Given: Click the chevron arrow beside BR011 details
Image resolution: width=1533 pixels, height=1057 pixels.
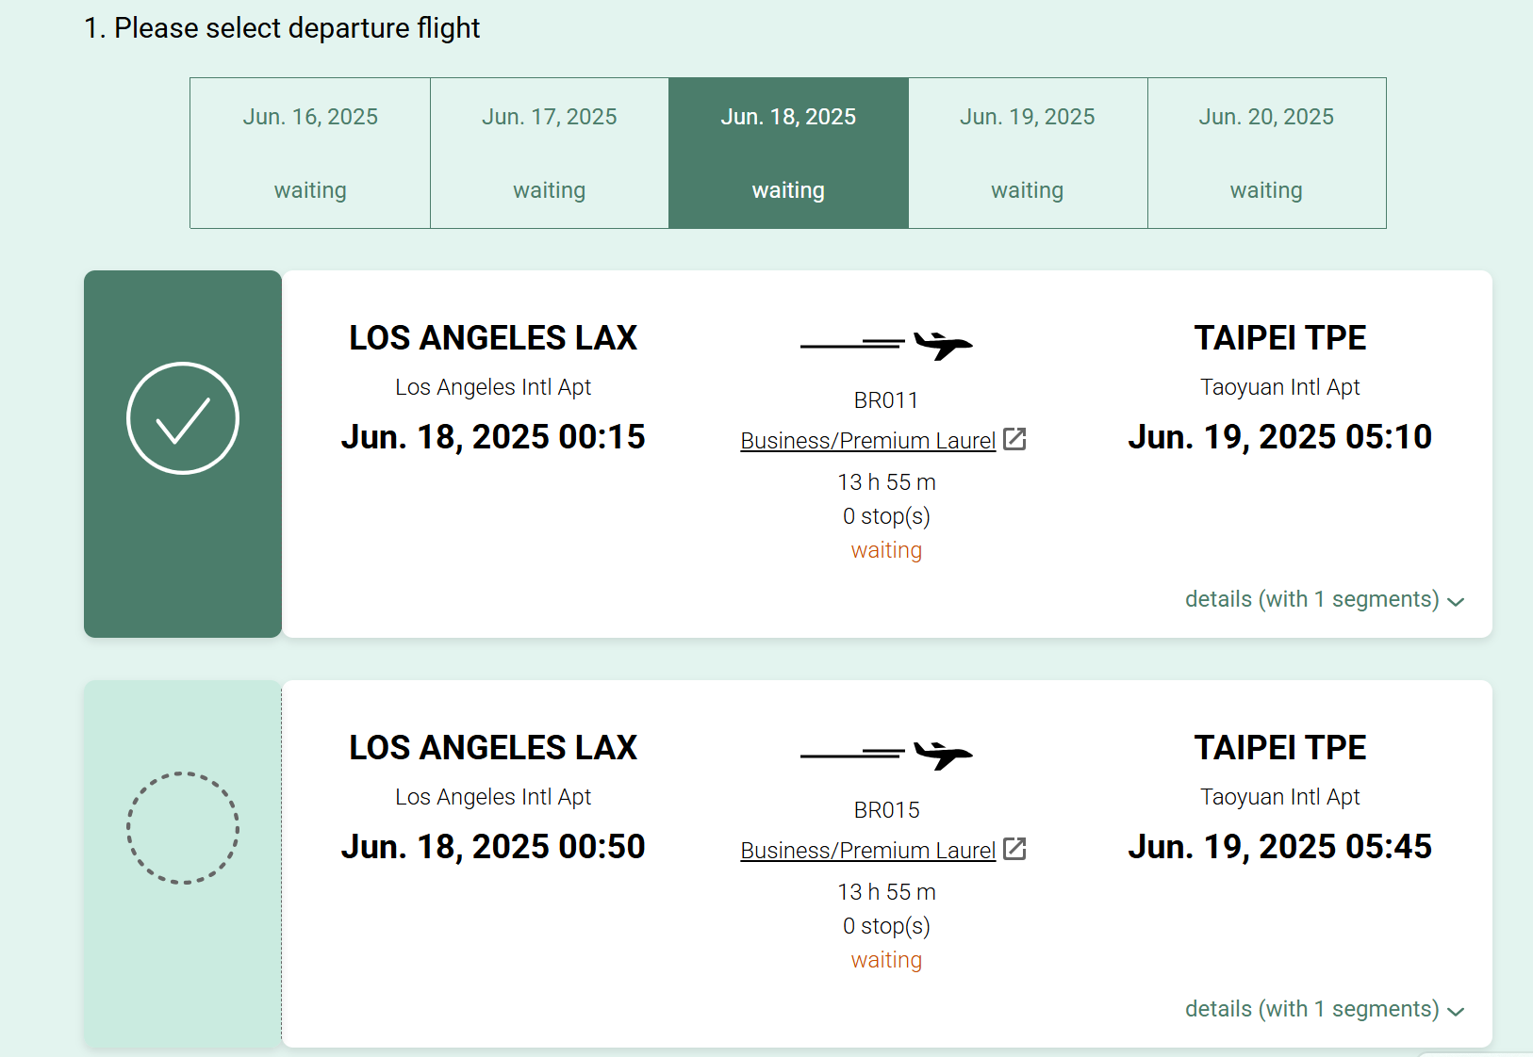Looking at the screenshot, I should (x=1456, y=602).
